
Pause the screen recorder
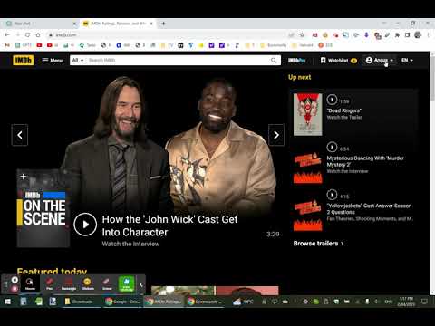click(14, 280)
